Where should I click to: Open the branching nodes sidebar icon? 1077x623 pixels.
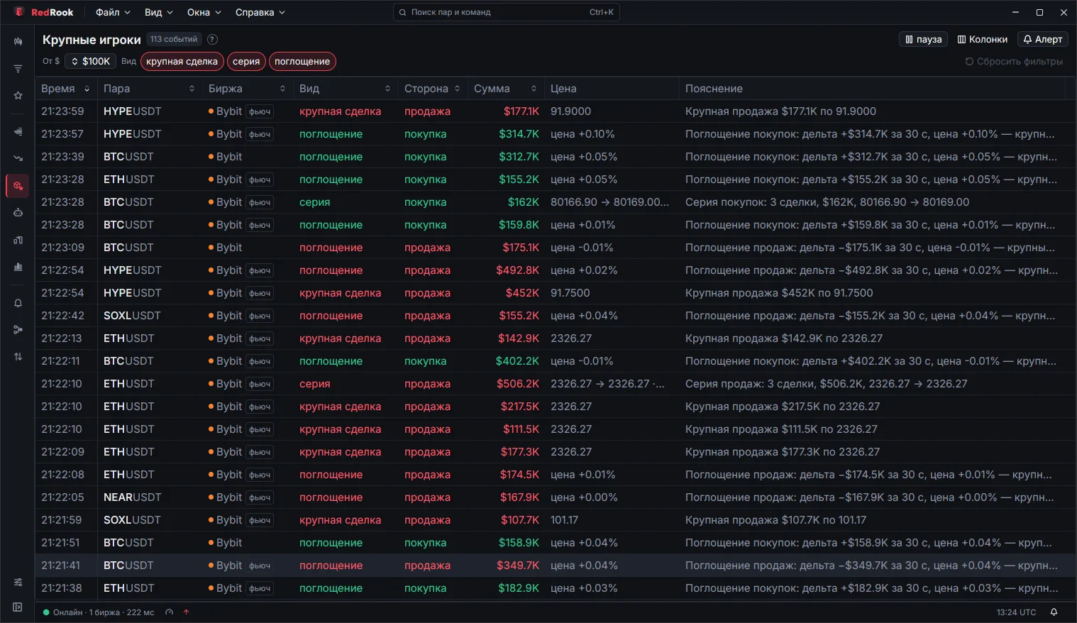tap(18, 330)
